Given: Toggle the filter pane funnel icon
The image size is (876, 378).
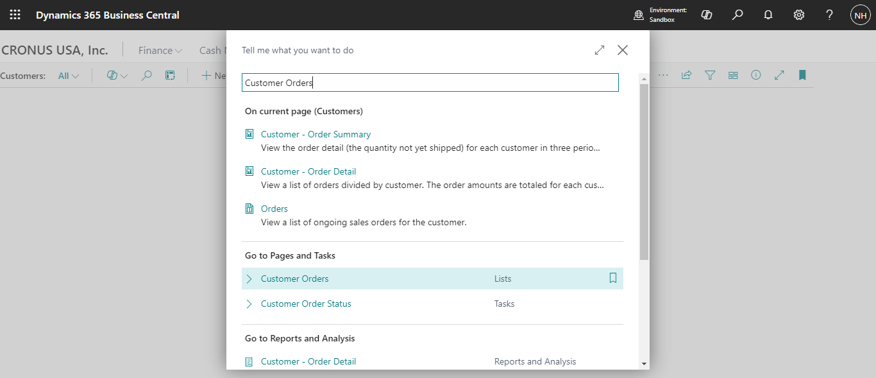Looking at the screenshot, I should [x=710, y=75].
